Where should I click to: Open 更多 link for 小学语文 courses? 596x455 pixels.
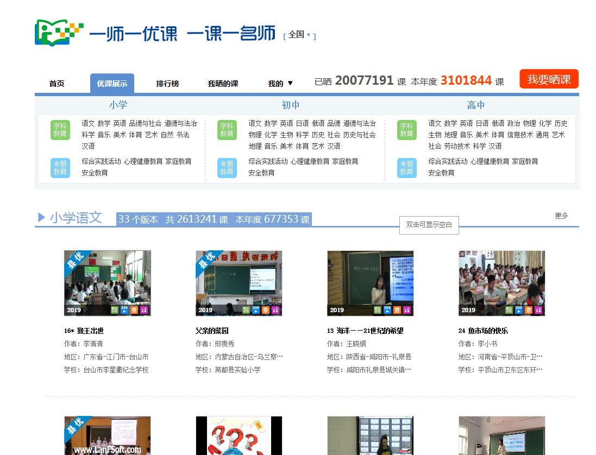(561, 216)
